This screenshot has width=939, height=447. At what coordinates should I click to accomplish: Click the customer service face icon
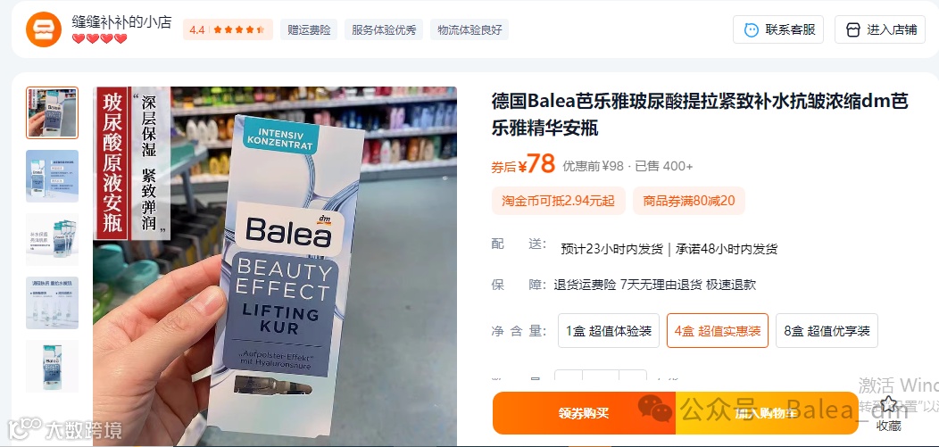tap(751, 30)
